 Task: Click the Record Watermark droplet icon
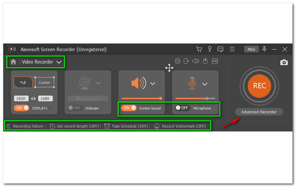(157, 126)
